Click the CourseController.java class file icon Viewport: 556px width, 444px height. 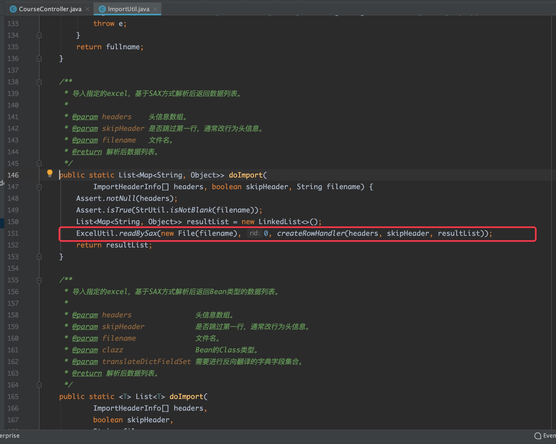pyautogui.click(x=13, y=9)
